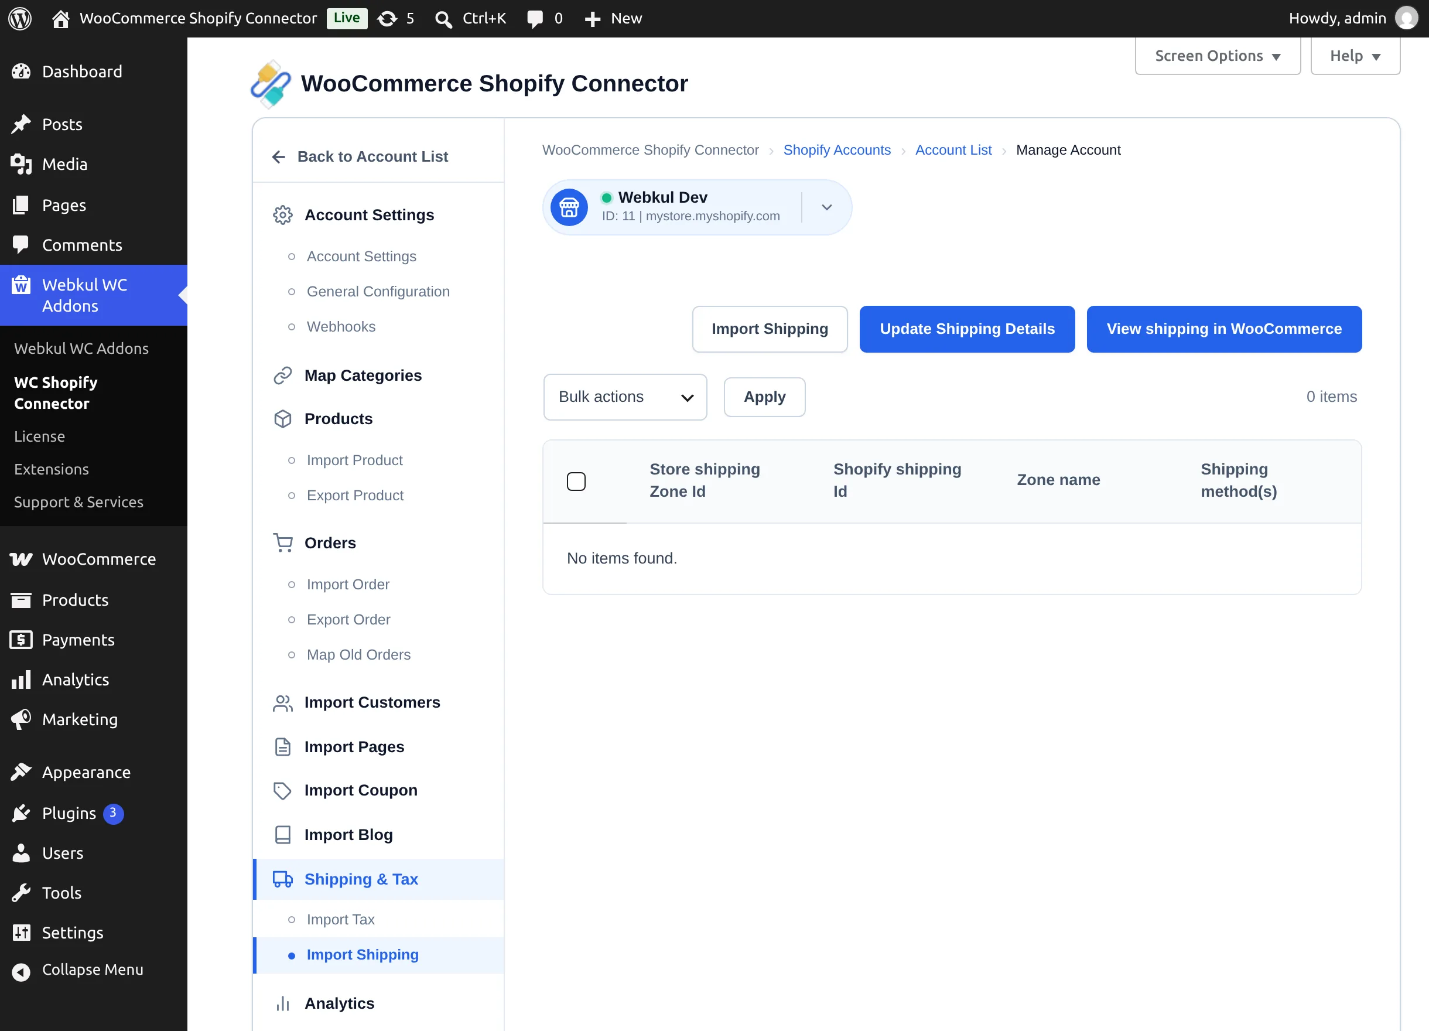Open Account List breadcrumb link
The height and width of the screenshot is (1031, 1429).
click(x=953, y=150)
